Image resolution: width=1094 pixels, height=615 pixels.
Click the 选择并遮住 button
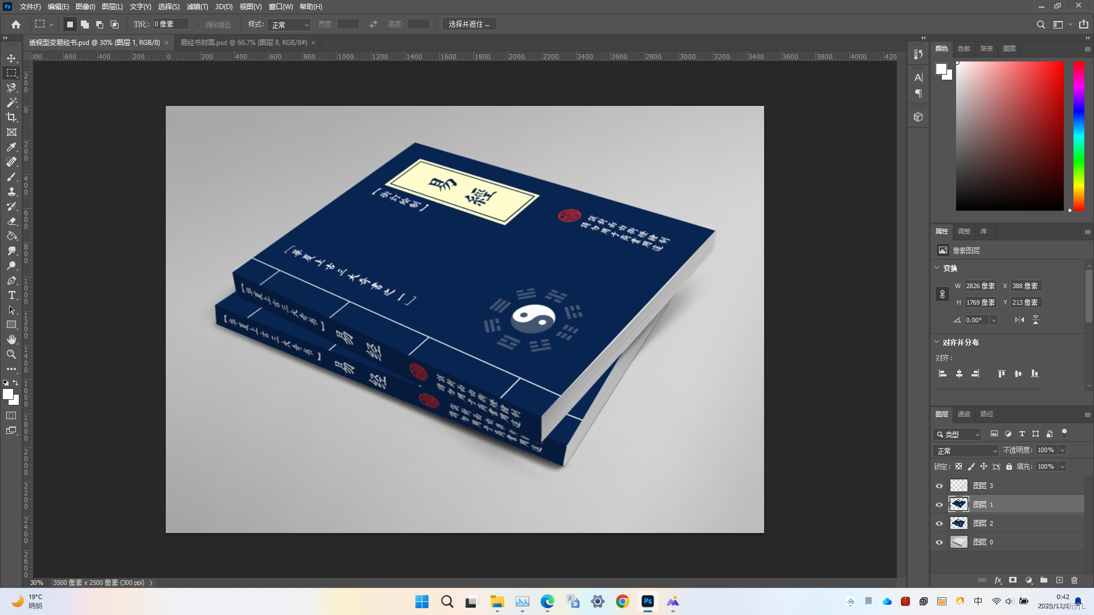pyautogui.click(x=469, y=24)
